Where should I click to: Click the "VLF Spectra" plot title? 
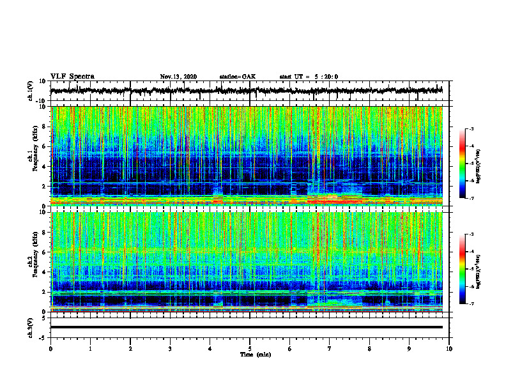click(x=72, y=77)
